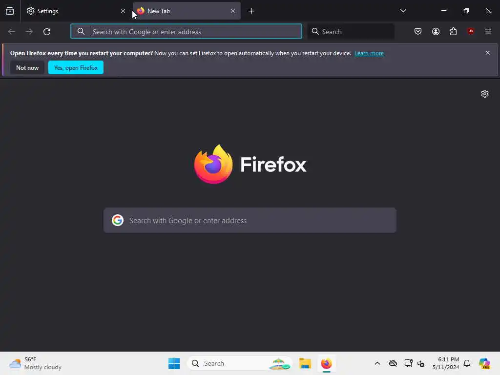Click the search magnifier in toolbar search box
Screen dimensions: 500x375
click(x=315, y=31)
